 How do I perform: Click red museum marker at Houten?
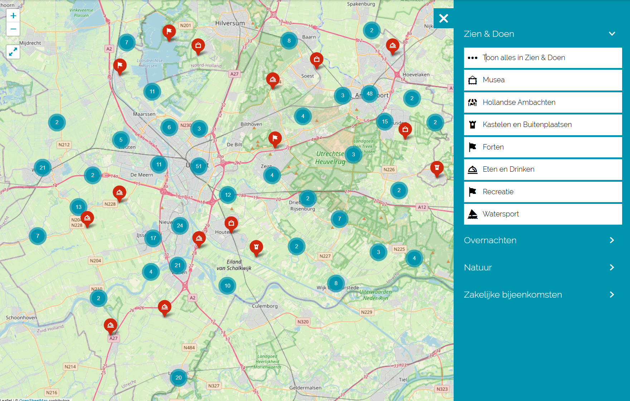[231, 224]
